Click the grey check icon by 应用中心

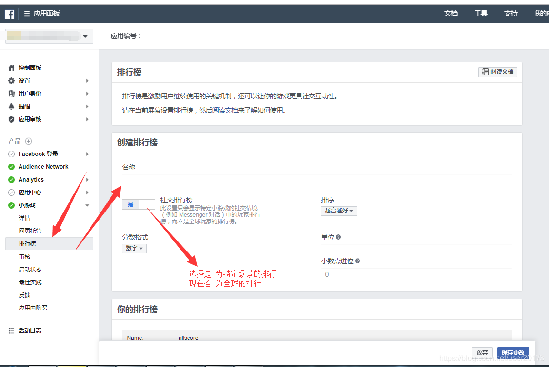click(x=11, y=193)
